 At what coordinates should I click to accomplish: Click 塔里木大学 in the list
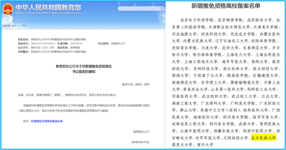182,145
